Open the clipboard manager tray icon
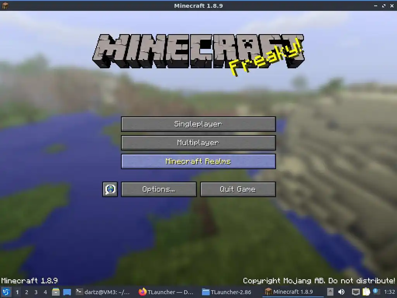Screen dimensions: 397x298 366,292
